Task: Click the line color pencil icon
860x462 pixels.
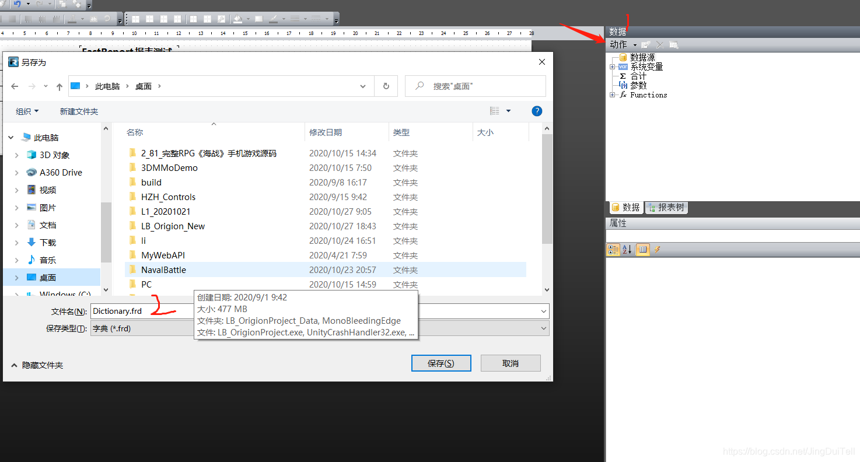Action: coord(272,19)
